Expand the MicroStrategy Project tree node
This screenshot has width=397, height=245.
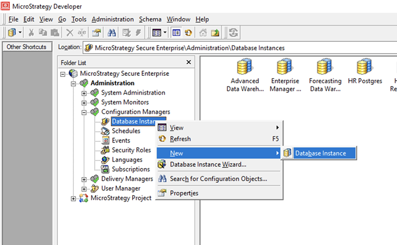tap(73, 198)
